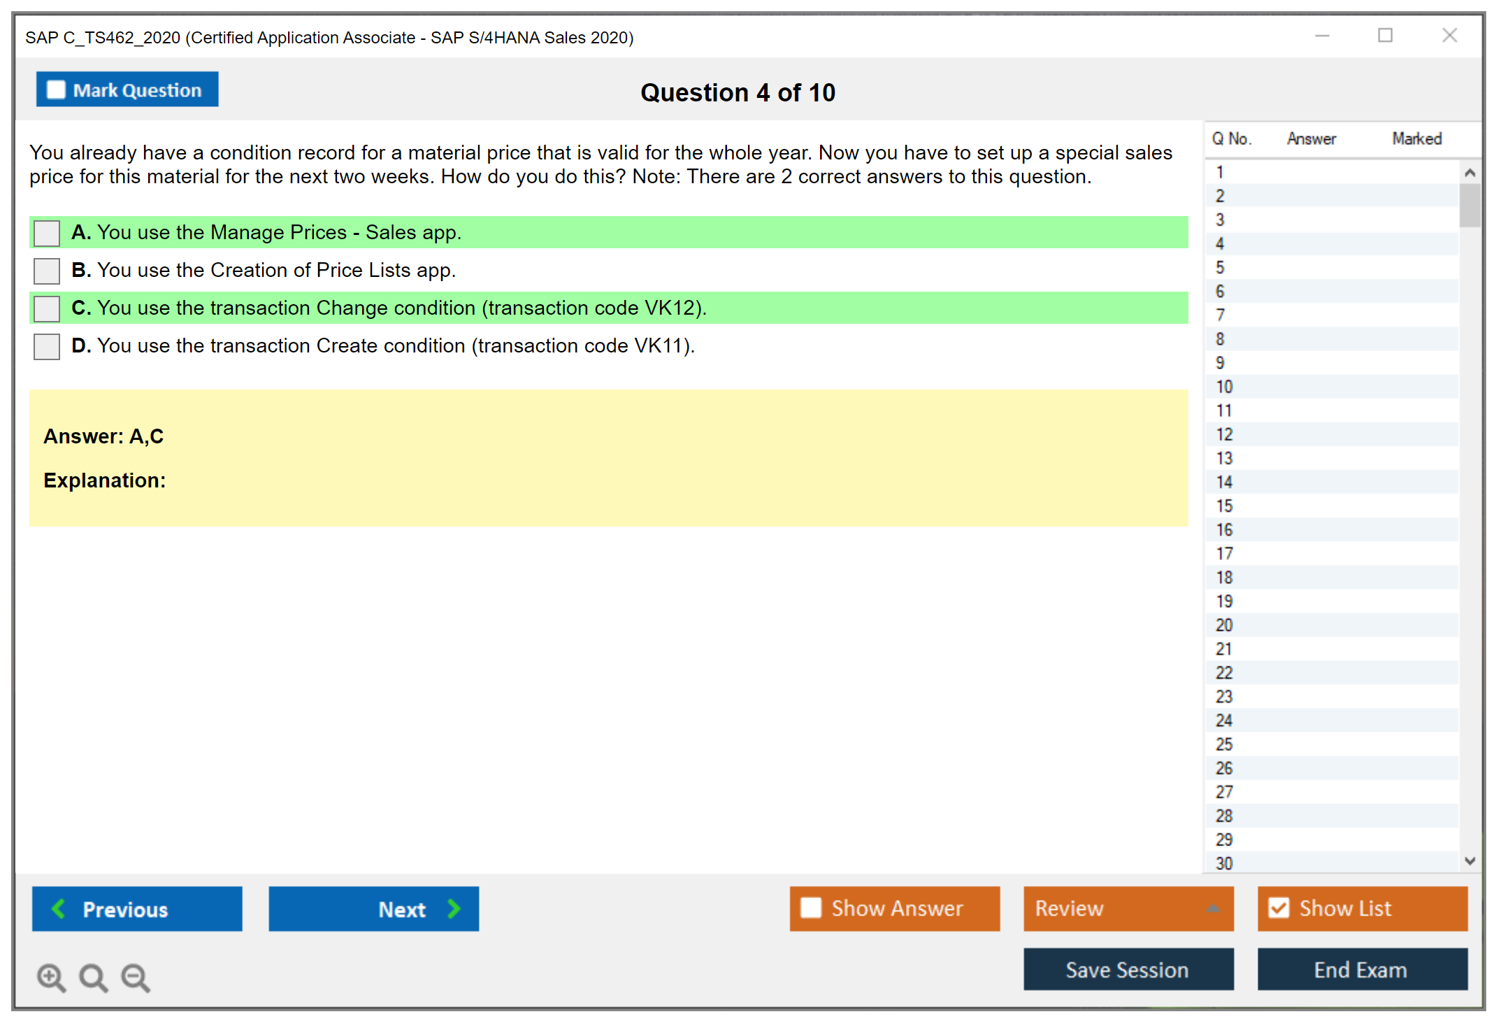Click the question list scrollbar thumb
This screenshot has height=1028, width=1503.
1469,205
